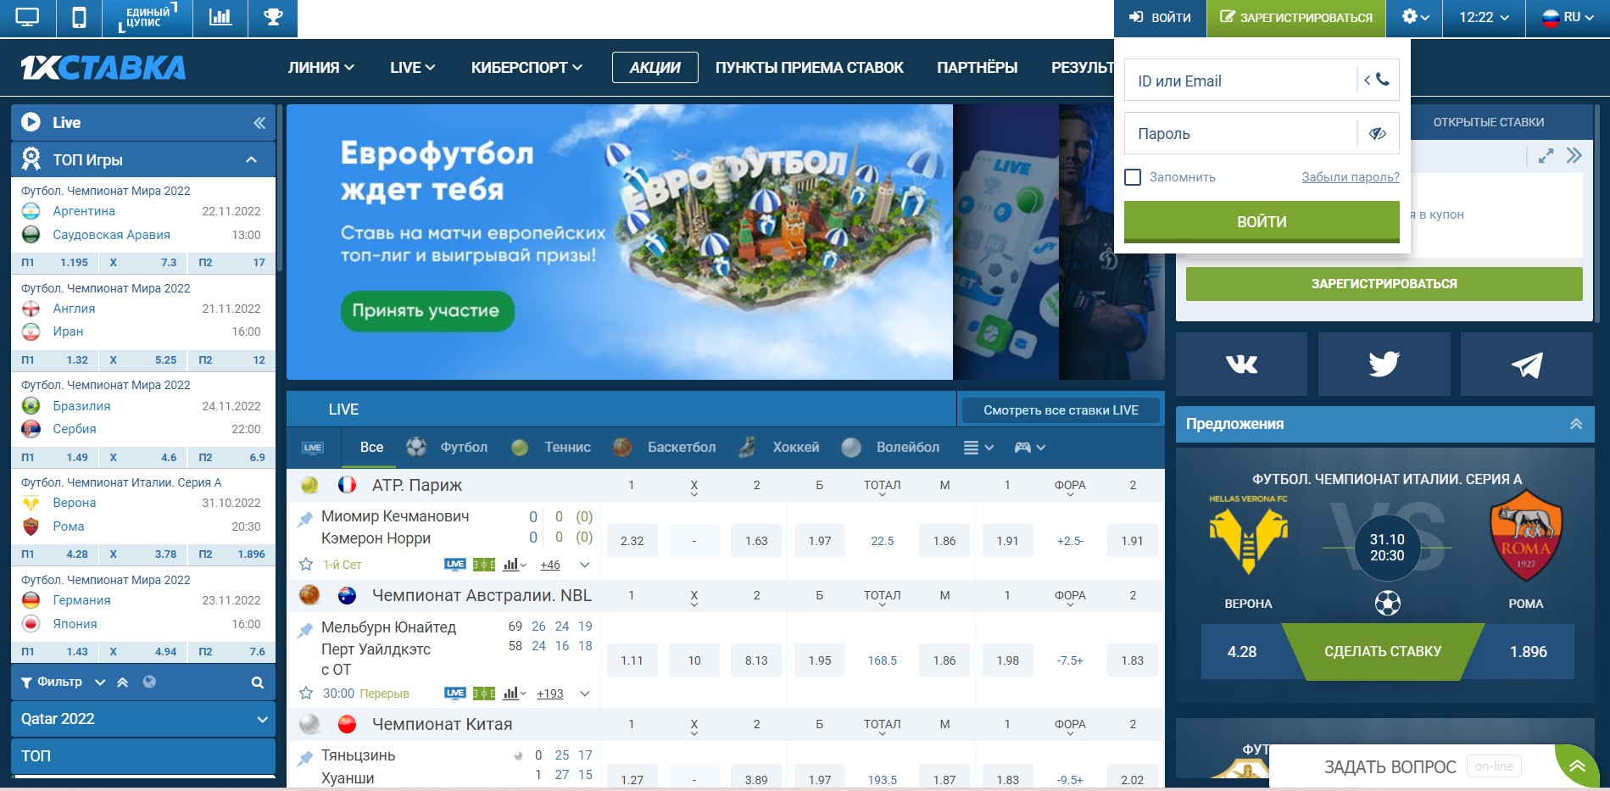Add Мельбурн Юнайтед match to favorites star
Viewport: 1610px width, 791px height.
click(306, 694)
